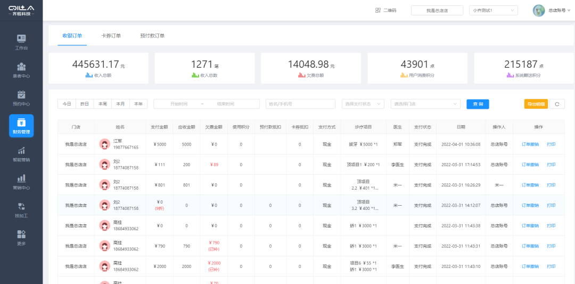Screen dimensions: 575x284
Task: Click 打印 for the 江军 order
Action: click(551, 144)
